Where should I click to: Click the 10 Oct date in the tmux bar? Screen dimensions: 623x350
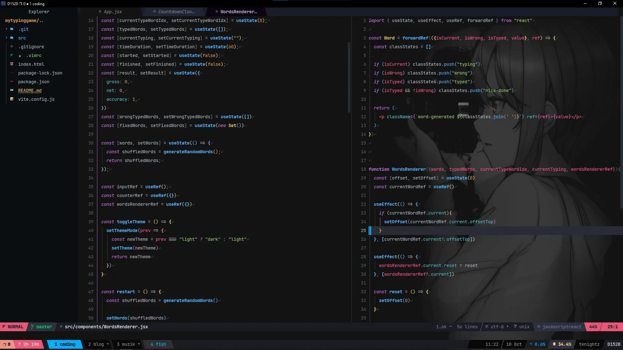point(514,344)
